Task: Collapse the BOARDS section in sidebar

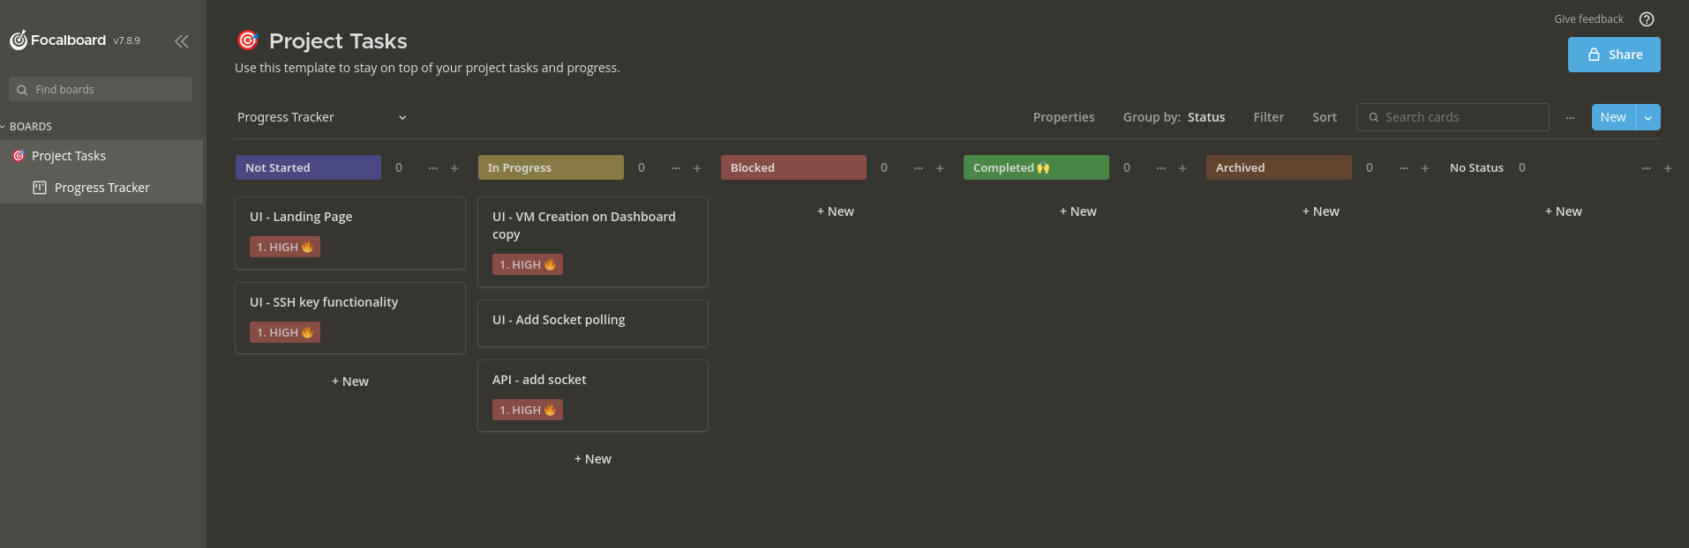Action: coord(4,127)
